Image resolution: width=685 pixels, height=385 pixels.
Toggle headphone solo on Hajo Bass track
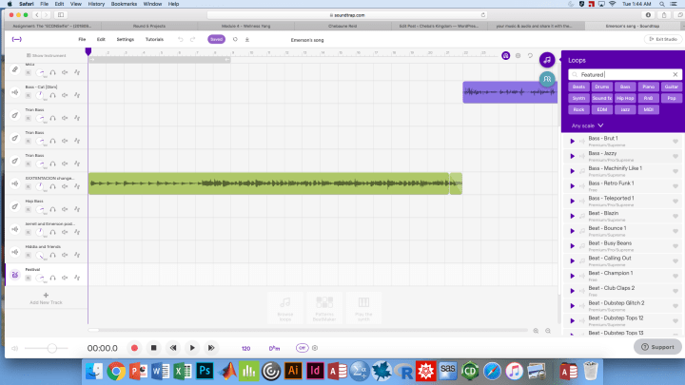pos(52,211)
